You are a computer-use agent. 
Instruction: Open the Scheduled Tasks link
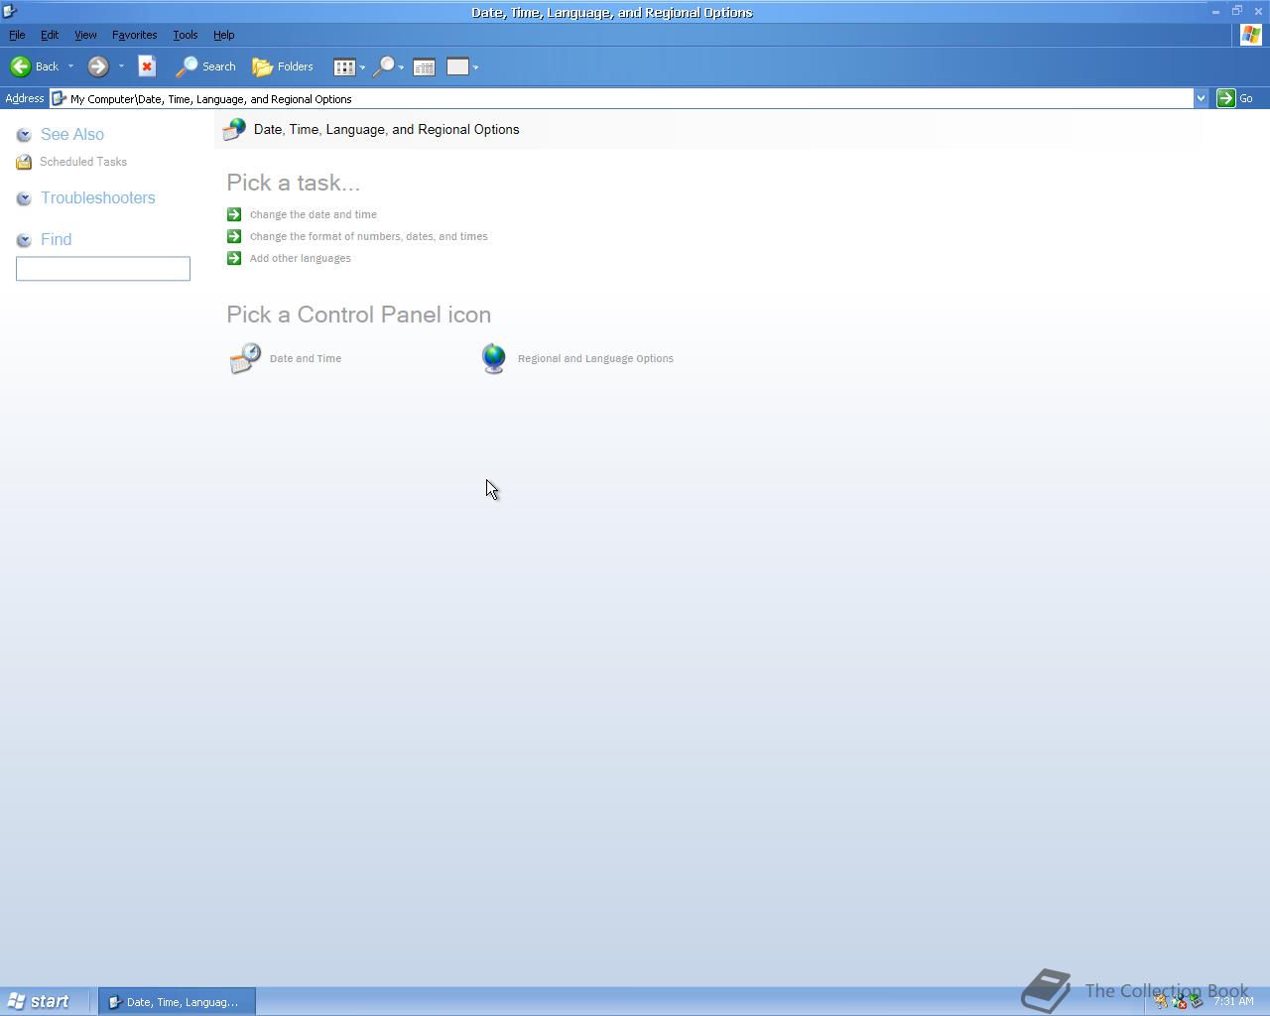[83, 162]
